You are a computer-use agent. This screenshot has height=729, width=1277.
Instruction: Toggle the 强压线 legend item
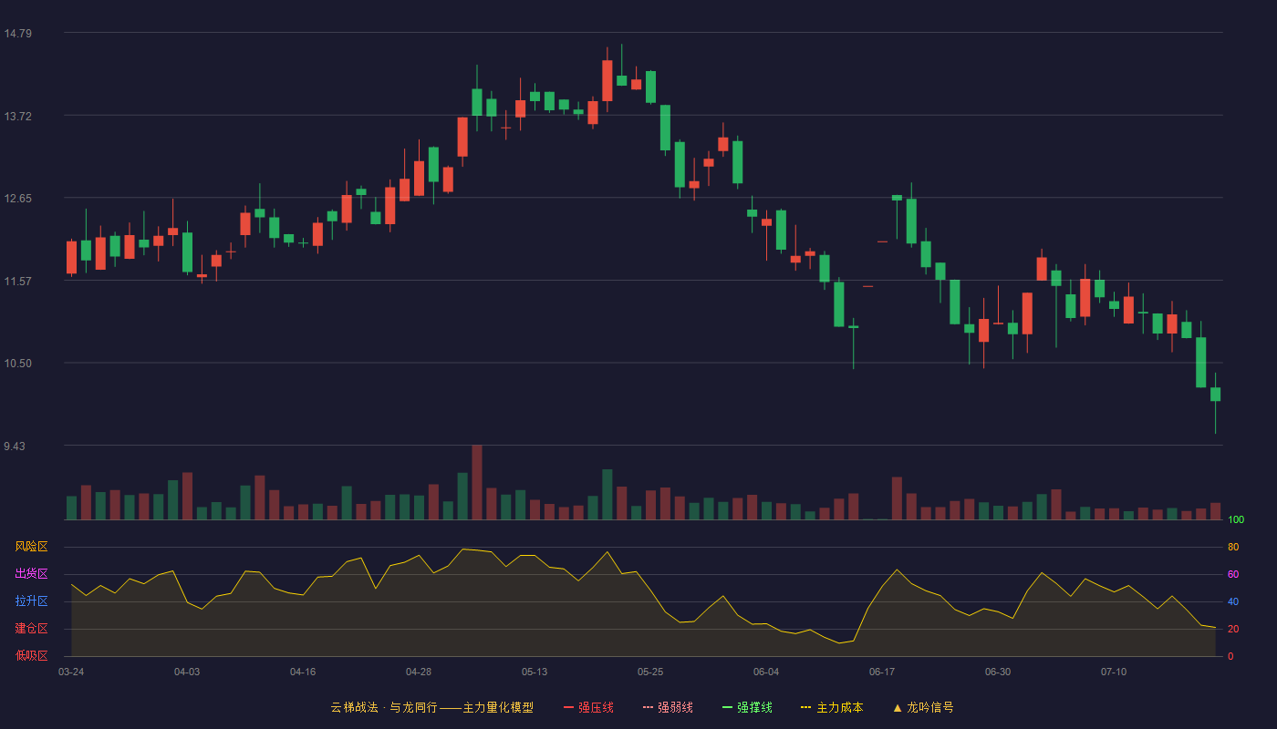point(588,707)
